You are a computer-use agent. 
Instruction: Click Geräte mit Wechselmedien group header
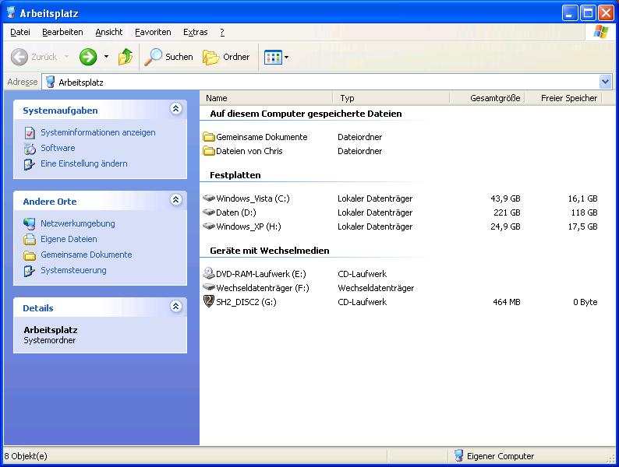pyautogui.click(x=270, y=251)
